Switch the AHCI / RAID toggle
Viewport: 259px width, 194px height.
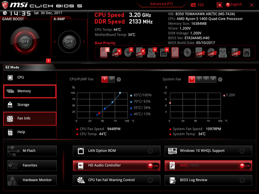pyautogui.click(x=245, y=166)
